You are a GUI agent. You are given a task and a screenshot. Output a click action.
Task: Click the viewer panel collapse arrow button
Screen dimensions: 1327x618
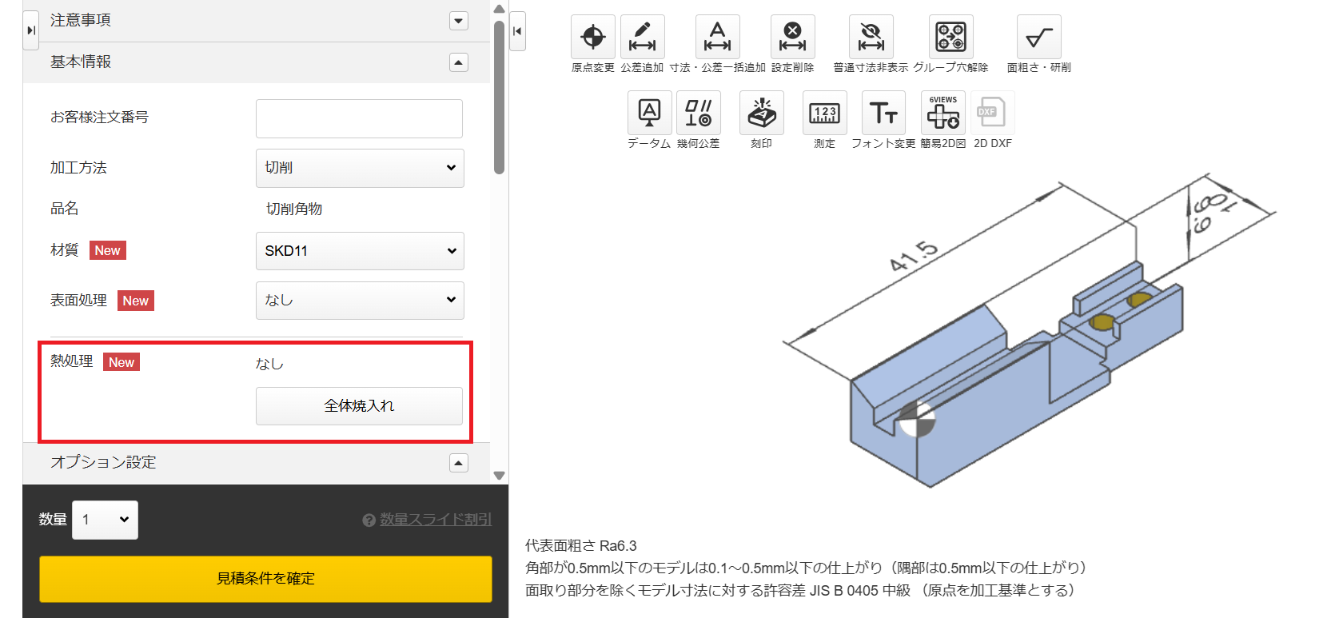point(517,31)
